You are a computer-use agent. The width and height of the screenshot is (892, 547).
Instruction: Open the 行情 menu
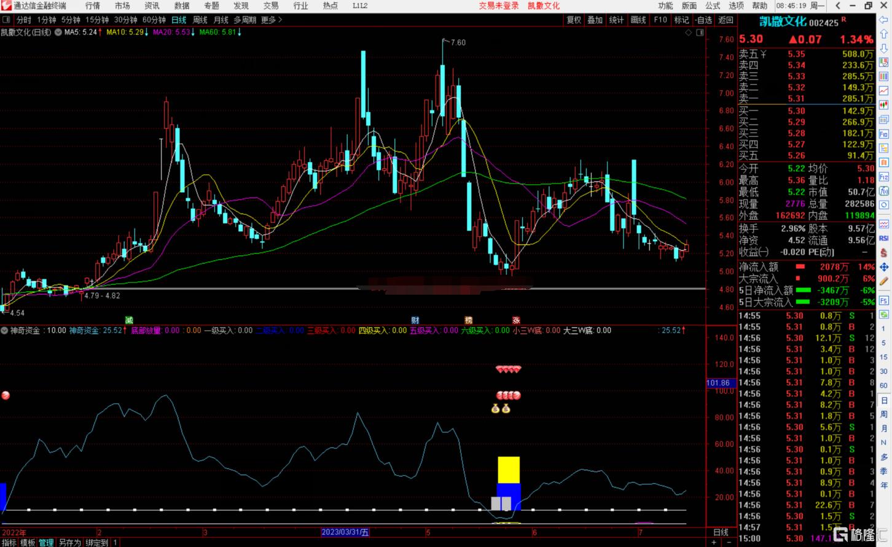93,6
